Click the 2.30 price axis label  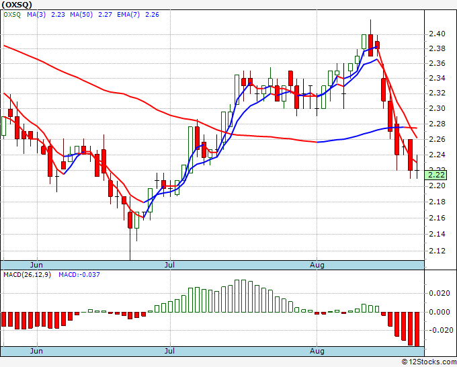pyautogui.click(x=438, y=108)
